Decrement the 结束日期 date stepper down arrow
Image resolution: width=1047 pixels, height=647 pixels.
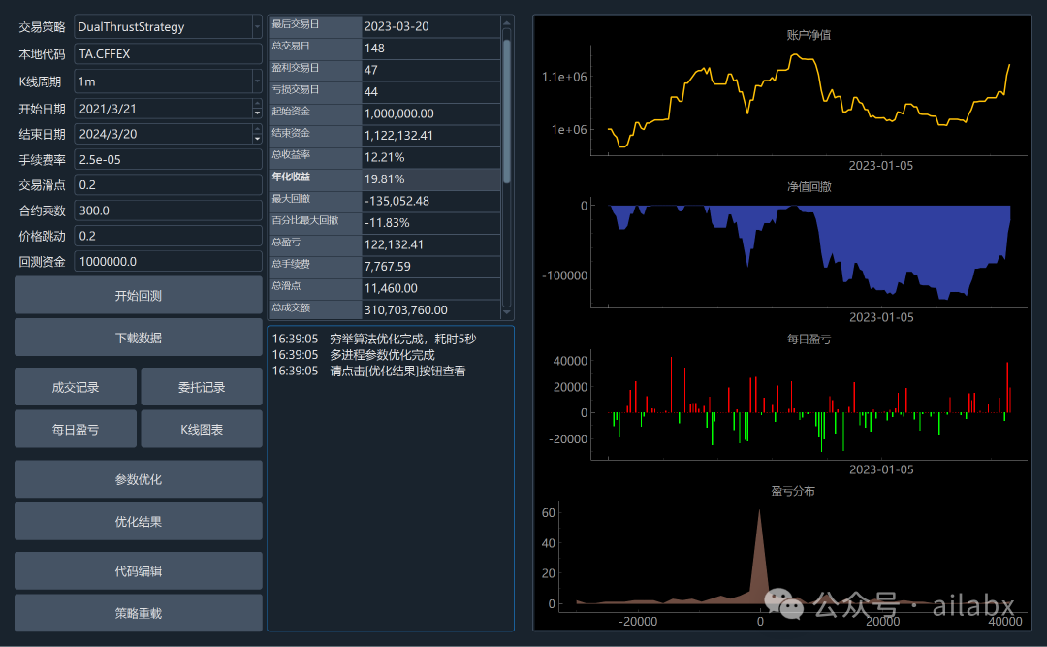[x=257, y=139]
